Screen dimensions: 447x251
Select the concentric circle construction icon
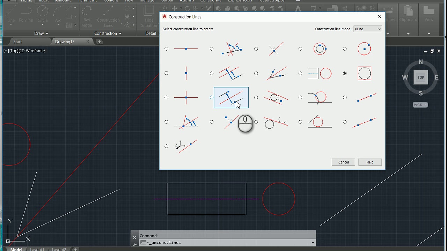320,49
